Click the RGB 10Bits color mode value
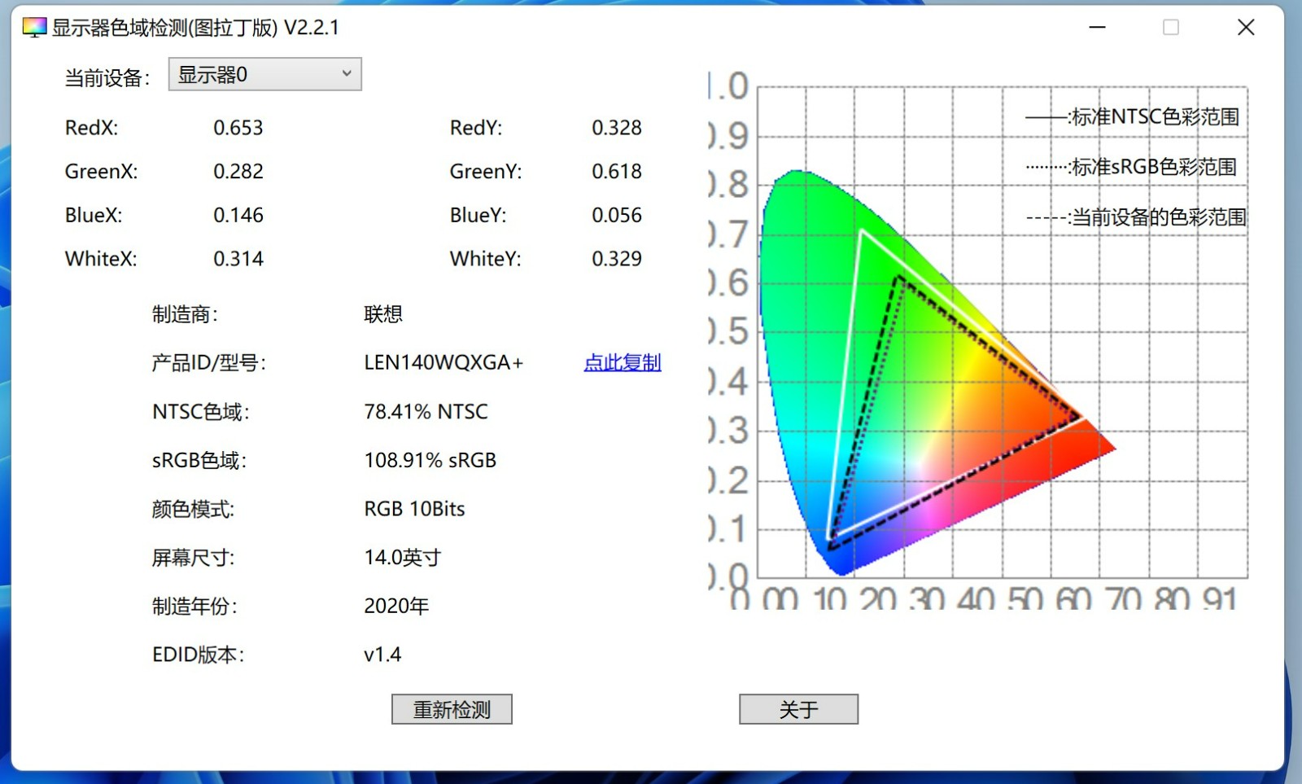1302x784 pixels. (x=414, y=509)
